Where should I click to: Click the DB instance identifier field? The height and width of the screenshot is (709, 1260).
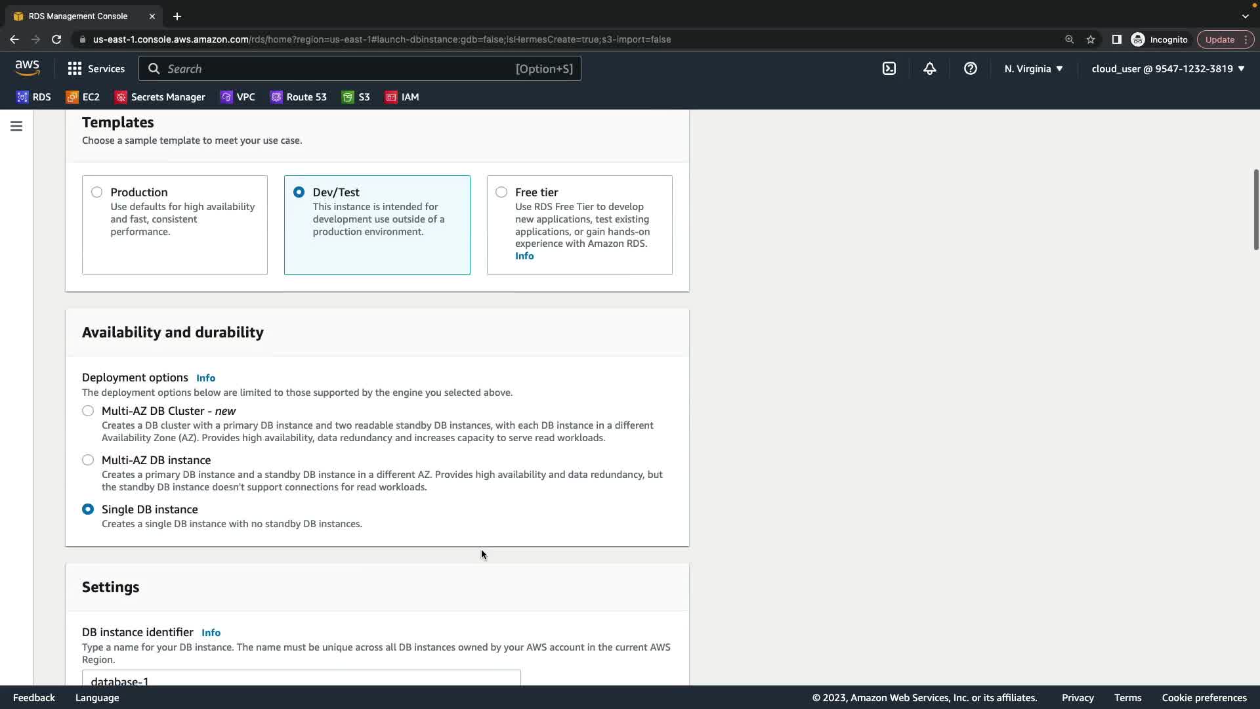301,679
